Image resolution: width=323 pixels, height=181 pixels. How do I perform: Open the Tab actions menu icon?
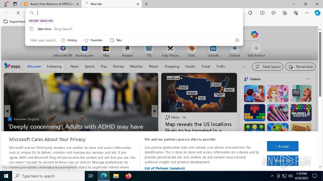pos(15,4)
